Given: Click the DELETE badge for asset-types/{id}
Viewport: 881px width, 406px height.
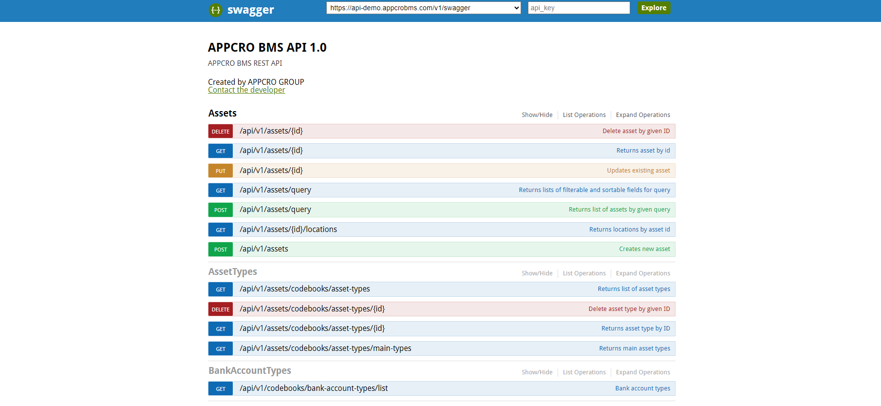Looking at the screenshot, I should point(221,309).
